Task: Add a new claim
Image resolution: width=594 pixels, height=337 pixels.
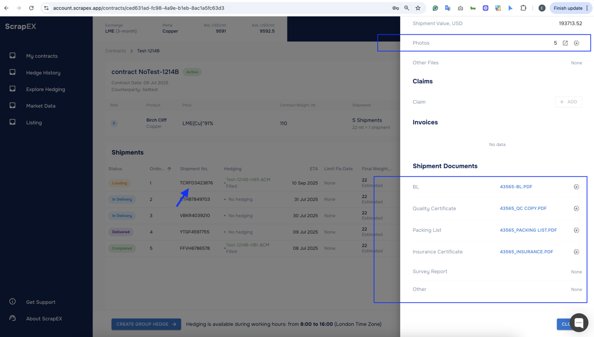Action: tap(568, 102)
